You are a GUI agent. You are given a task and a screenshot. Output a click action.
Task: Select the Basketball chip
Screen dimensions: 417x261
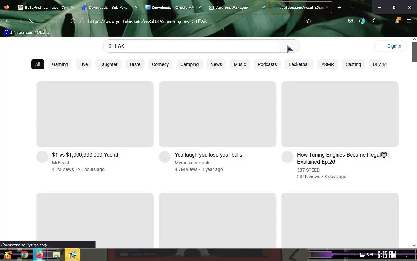pyautogui.click(x=299, y=64)
